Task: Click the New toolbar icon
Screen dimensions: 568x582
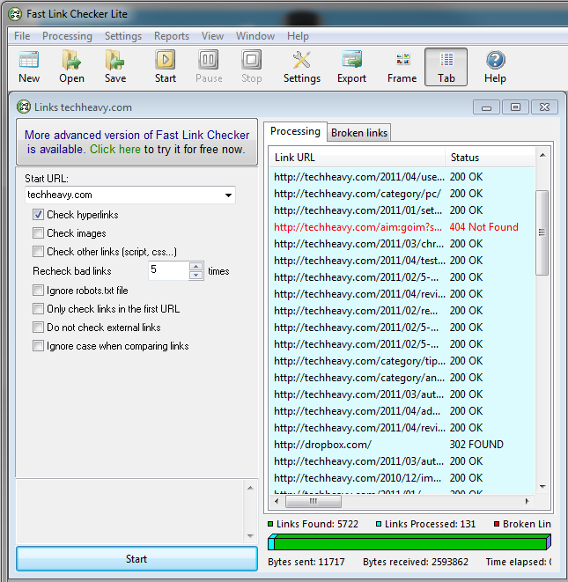Action: [x=29, y=67]
